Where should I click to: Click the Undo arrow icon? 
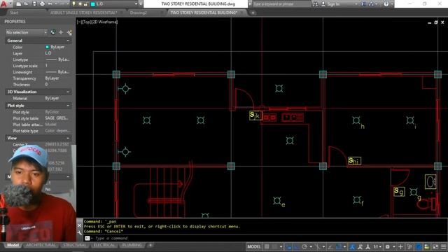[50, 4]
